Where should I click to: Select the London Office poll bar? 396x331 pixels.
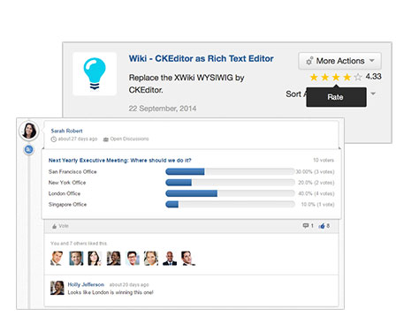point(230,193)
